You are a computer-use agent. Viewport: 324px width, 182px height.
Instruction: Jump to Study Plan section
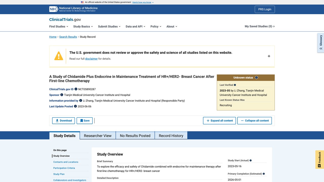tap(59, 174)
